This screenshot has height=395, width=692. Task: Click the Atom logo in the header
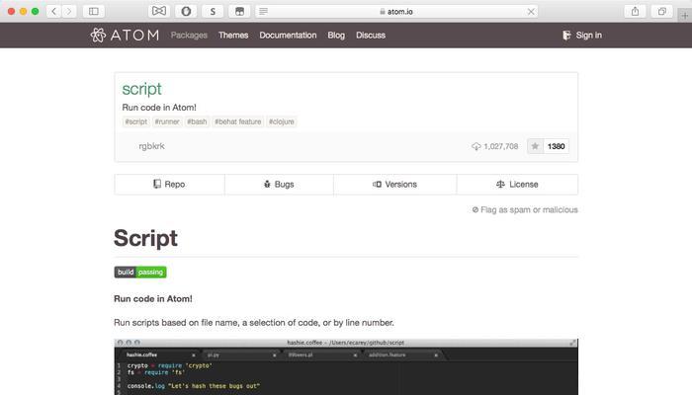[x=125, y=36]
